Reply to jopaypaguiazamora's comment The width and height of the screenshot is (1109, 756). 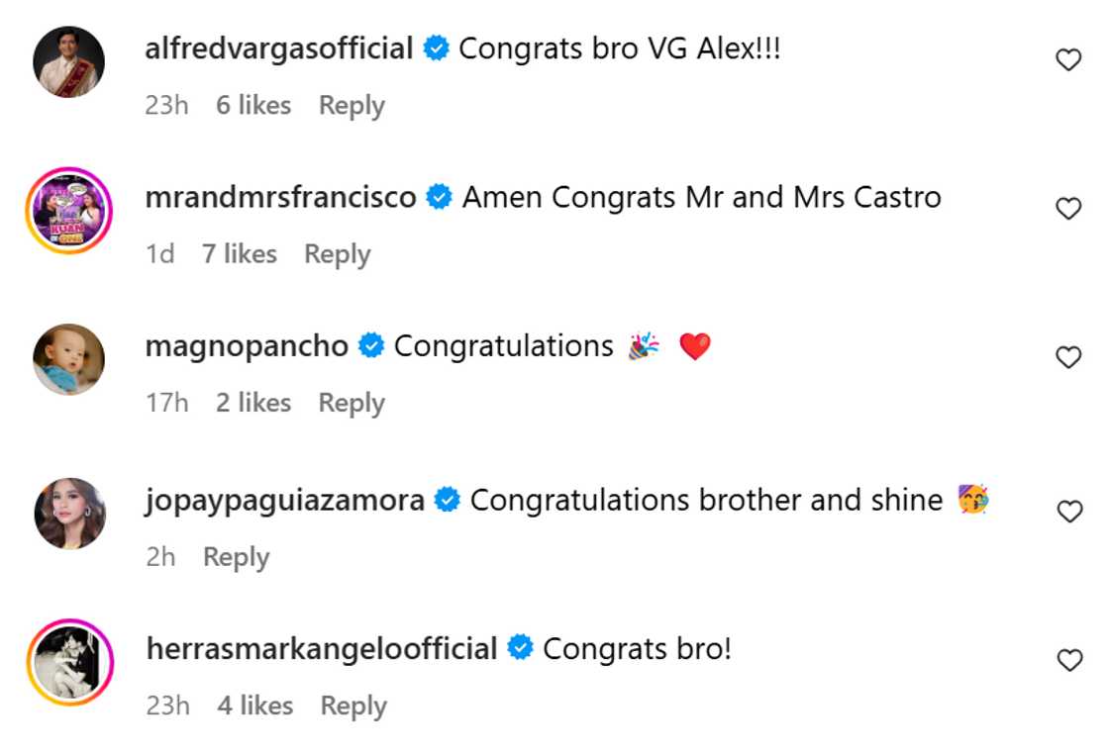click(x=236, y=557)
